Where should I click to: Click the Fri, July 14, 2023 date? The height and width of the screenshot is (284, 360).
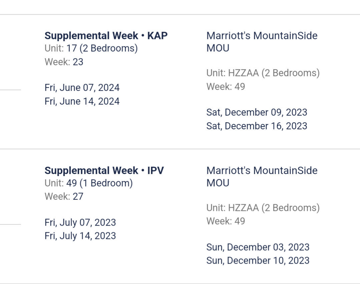tap(80, 236)
